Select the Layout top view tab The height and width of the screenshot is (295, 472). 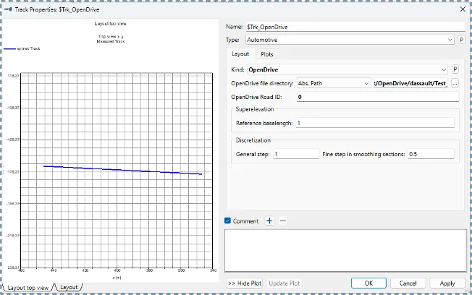point(29,287)
